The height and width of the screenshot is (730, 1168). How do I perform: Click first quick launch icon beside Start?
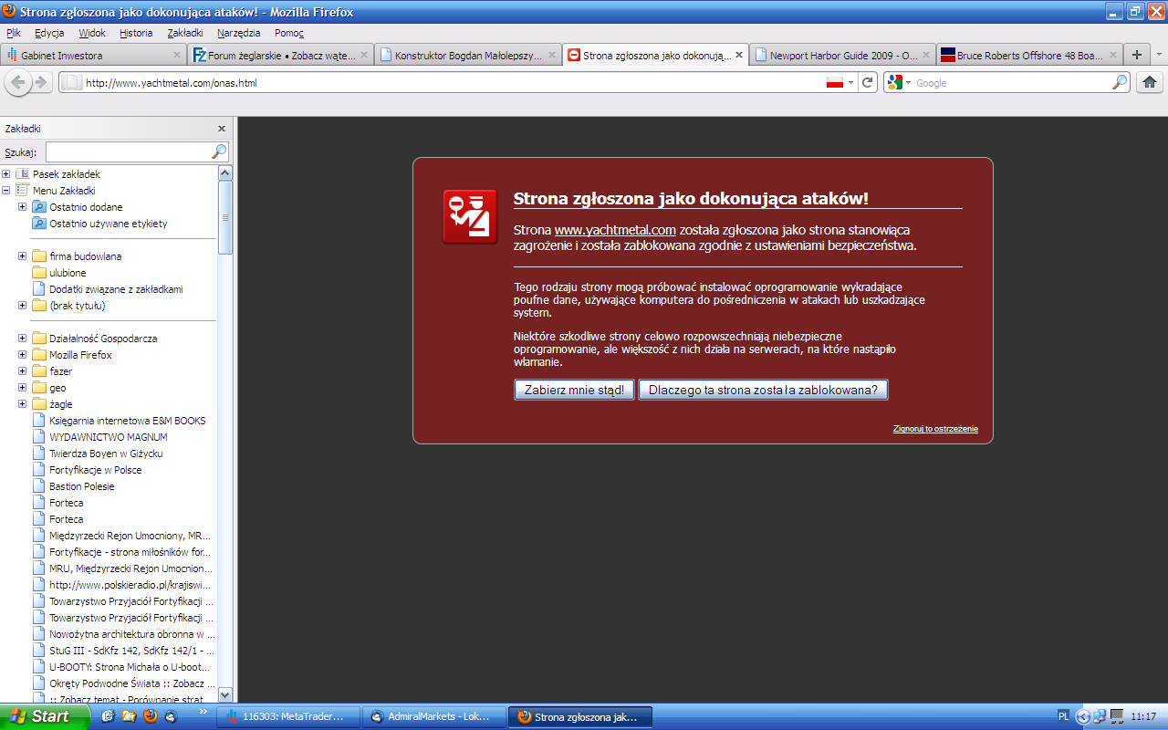pyautogui.click(x=109, y=716)
